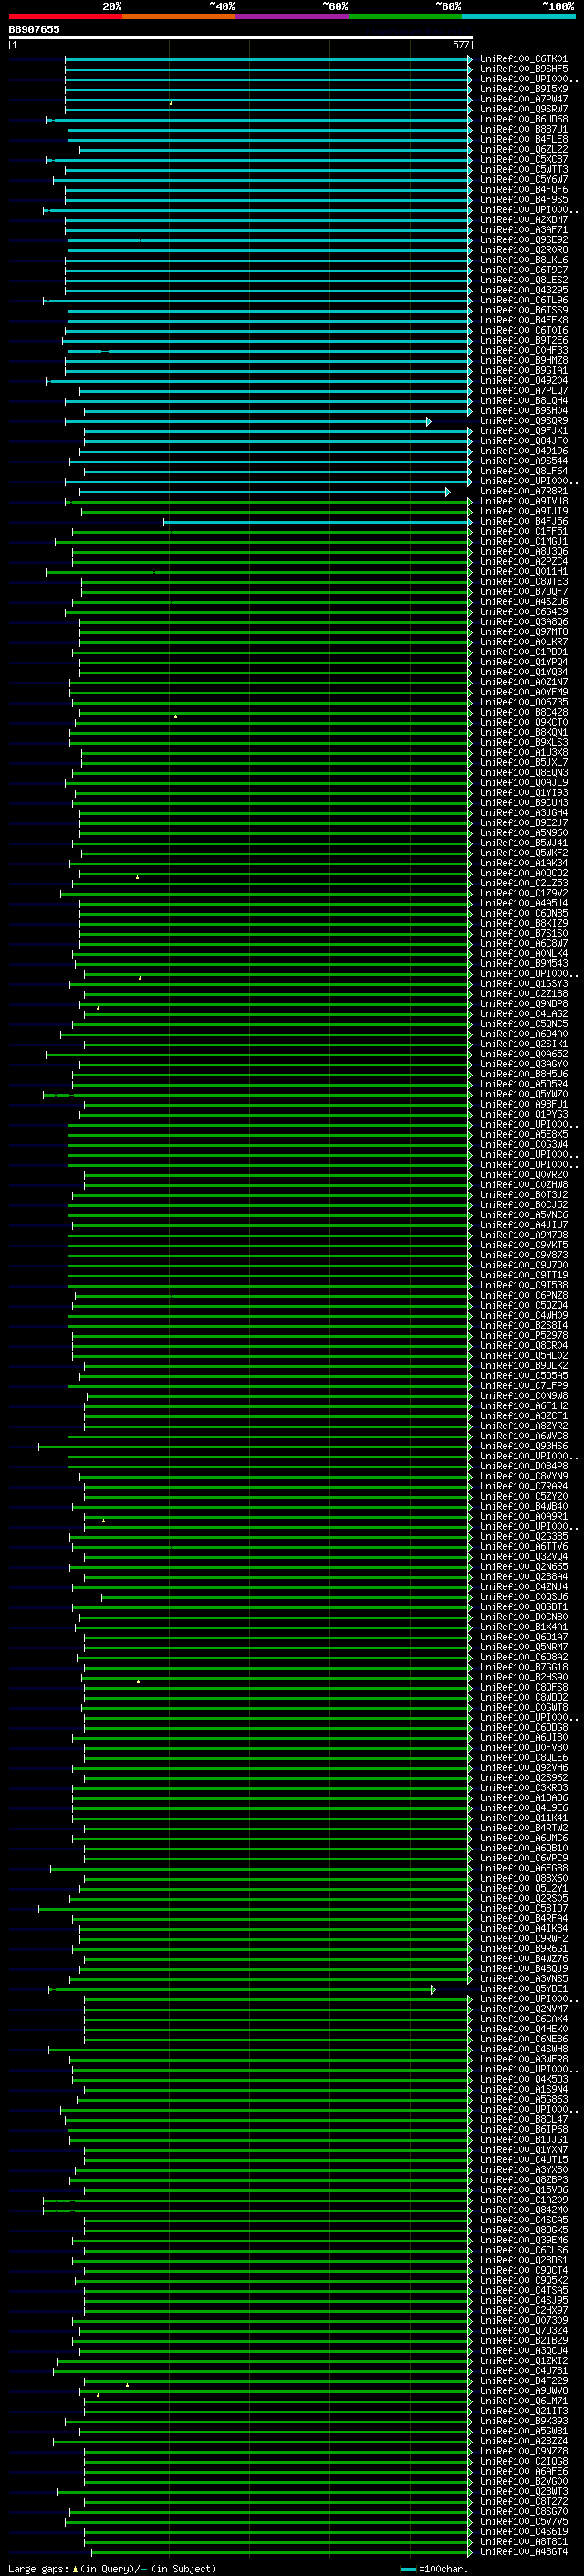The width and height of the screenshot is (584, 2576).
Task: Select hit UniRef100_Q6LM71
Action: 523,2401
